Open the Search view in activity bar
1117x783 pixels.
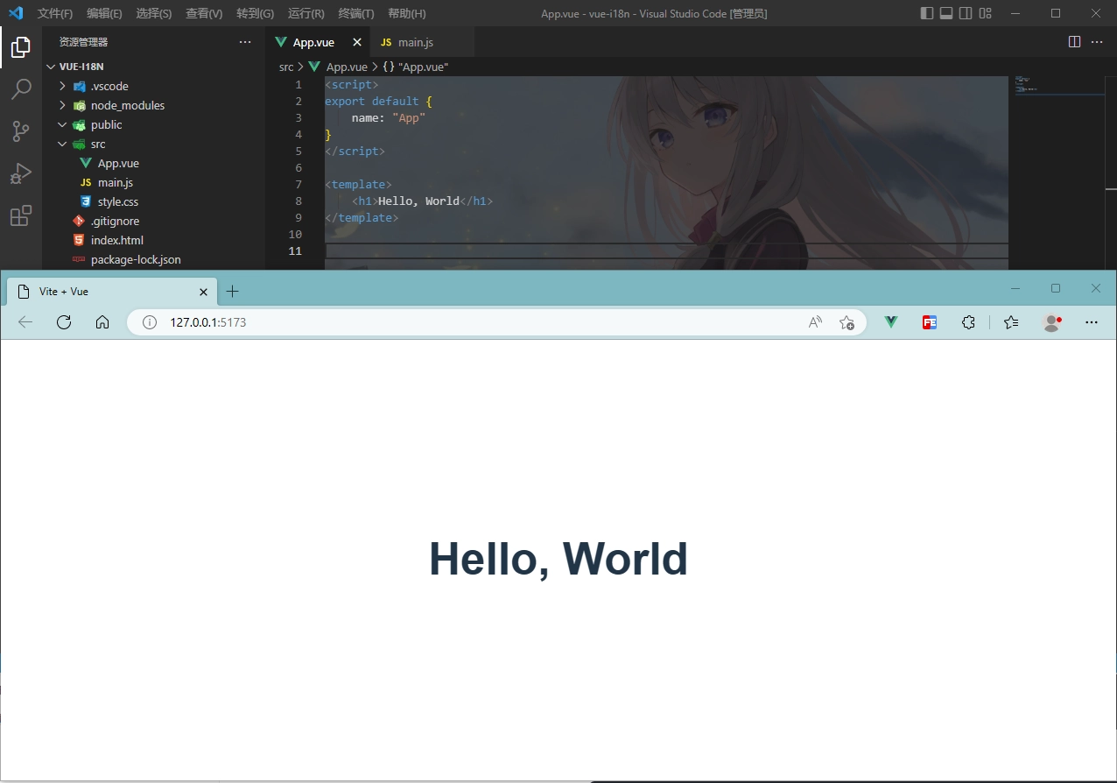[x=21, y=89]
